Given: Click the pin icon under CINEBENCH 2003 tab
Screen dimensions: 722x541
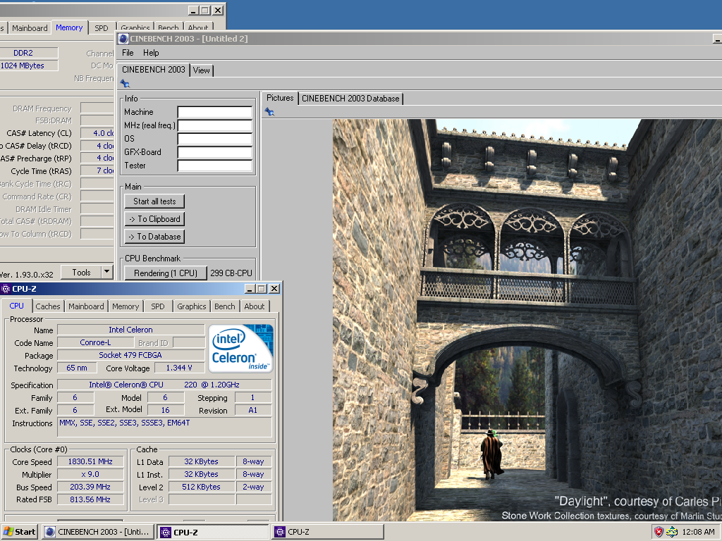Looking at the screenshot, I should tap(125, 84).
